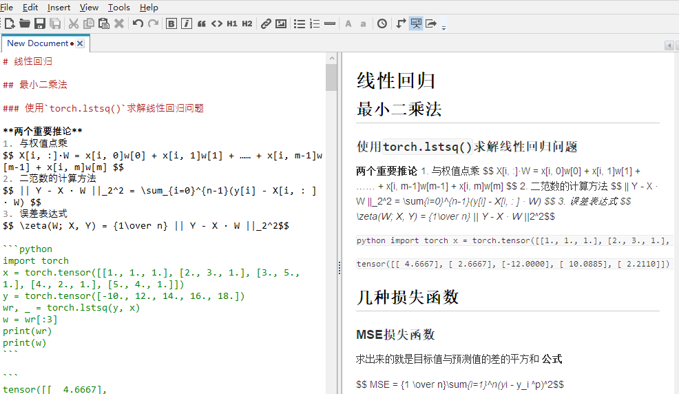The image size is (679, 394).
Task: Click the editor scrollbar up arrow
Action: tap(332, 58)
